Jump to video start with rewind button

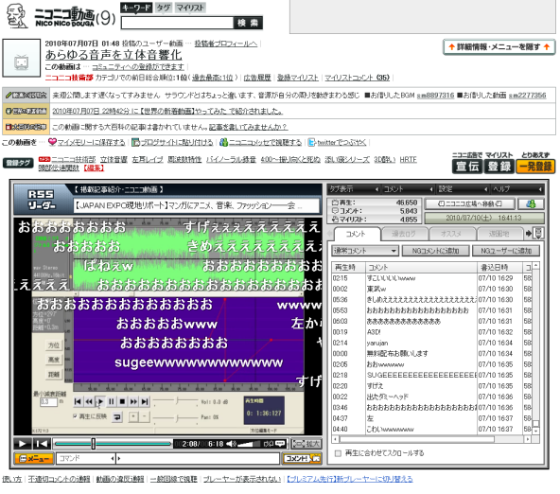coord(42,444)
